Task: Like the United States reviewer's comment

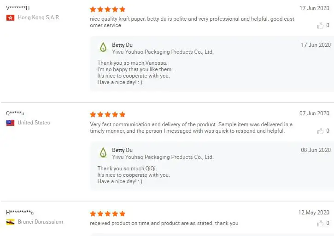Action: (321, 131)
